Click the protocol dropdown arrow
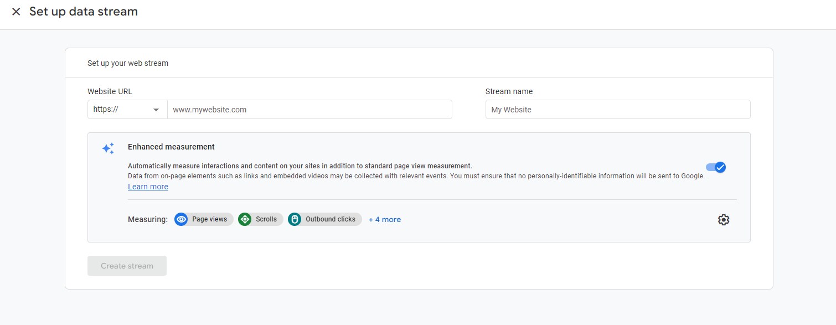836x325 pixels. point(156,110)
